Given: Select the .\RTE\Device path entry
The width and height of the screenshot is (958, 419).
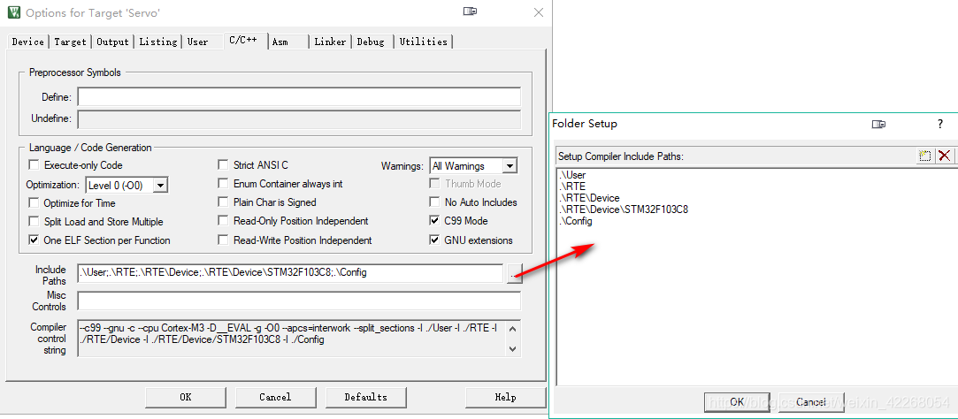Looking at the screenshot, I should tap(590, 199).
